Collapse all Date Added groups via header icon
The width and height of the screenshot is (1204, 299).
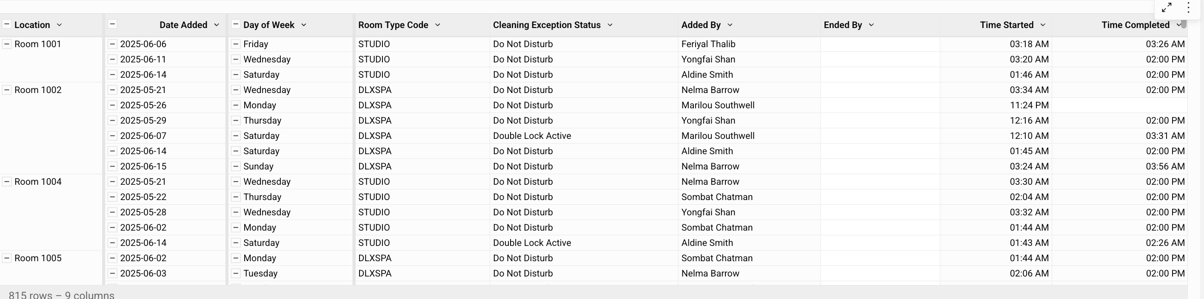[112, 24]
